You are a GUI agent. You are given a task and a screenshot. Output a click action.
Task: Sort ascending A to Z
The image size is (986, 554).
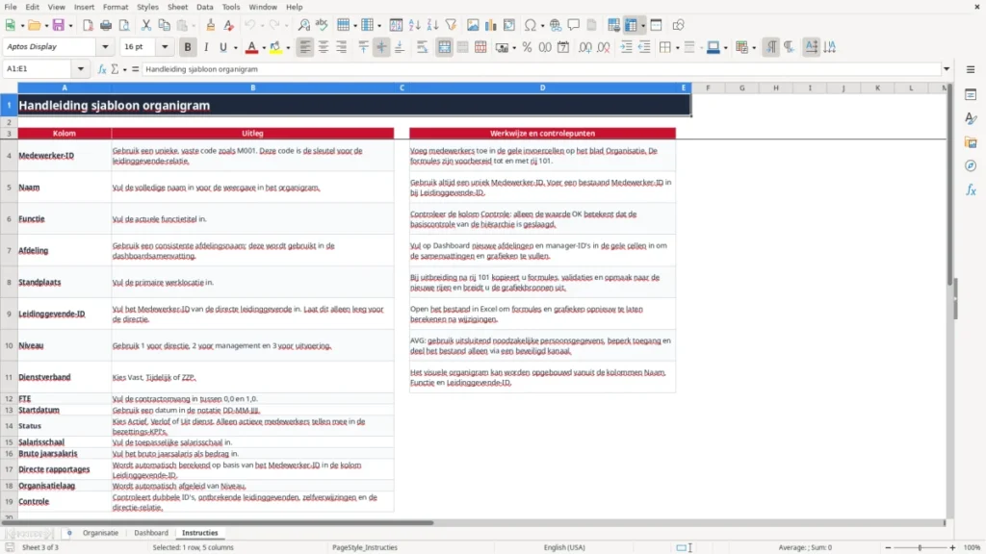(414, 25)
